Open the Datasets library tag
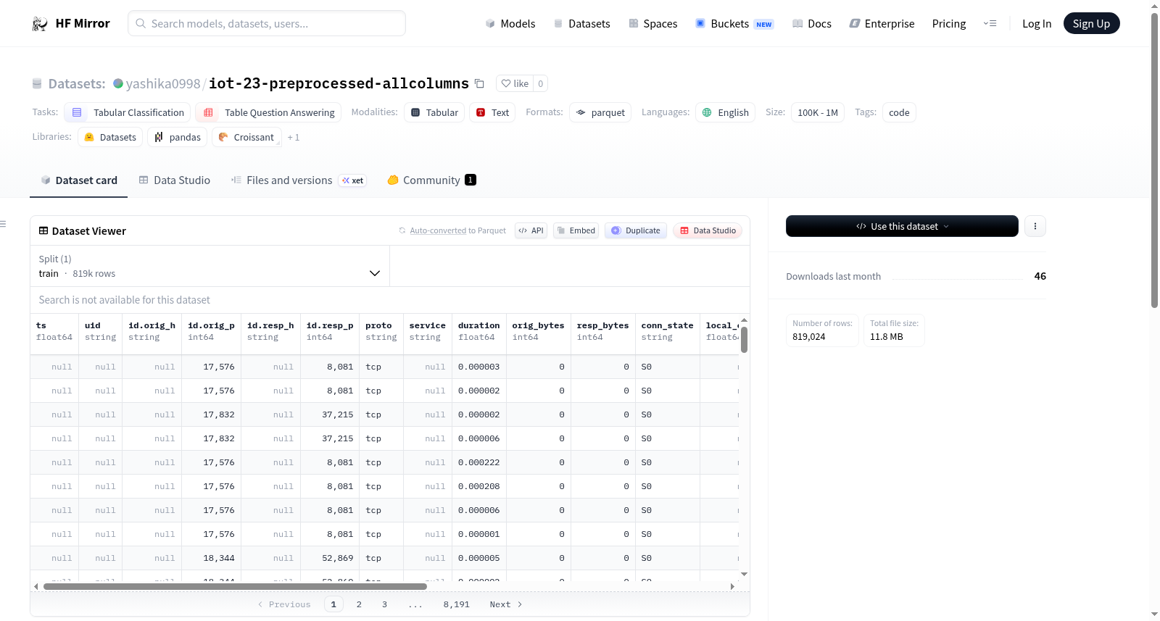Image resolution: width=1160 pixels, height=621 pixels. [x=109, y=137]
